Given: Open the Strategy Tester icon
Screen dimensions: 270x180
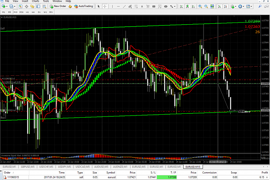Looking at the screenshot, I should (x=44, y=6).
